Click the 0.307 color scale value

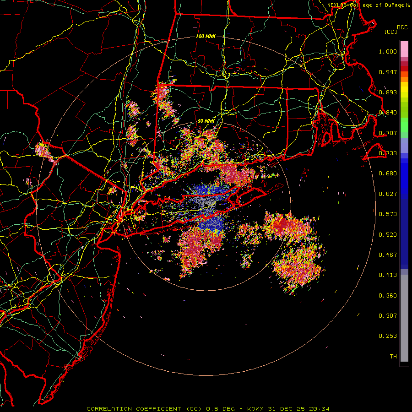click(x=388, y=316)
